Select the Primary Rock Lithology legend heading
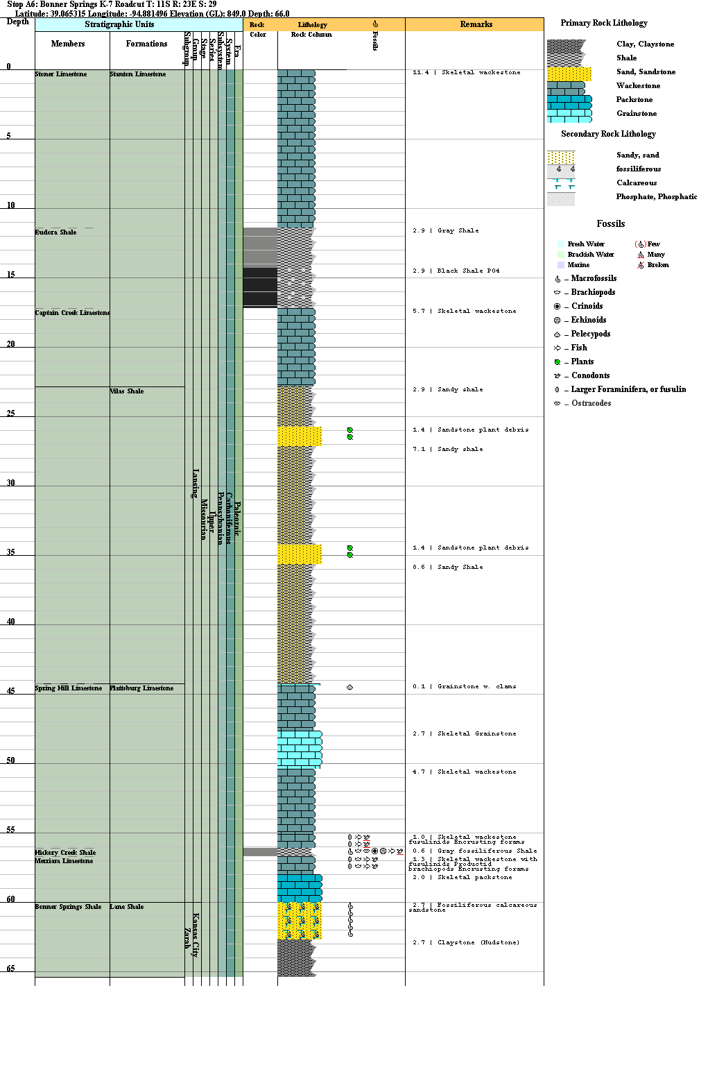 coord(604,23)
